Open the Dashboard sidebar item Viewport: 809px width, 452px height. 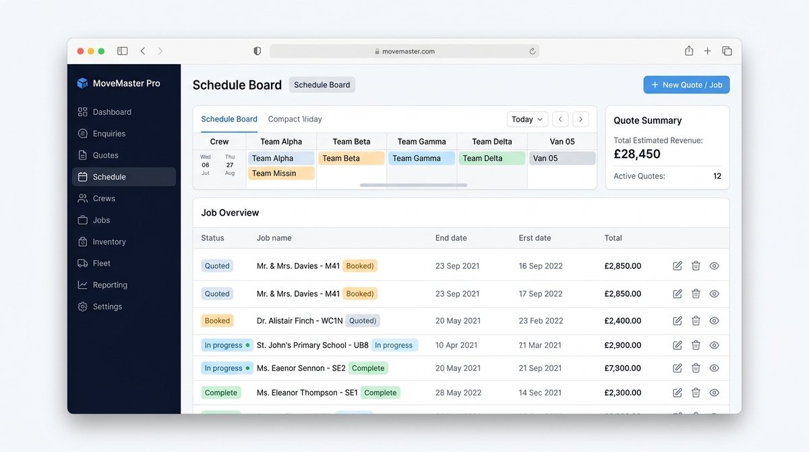coord(124,112)
